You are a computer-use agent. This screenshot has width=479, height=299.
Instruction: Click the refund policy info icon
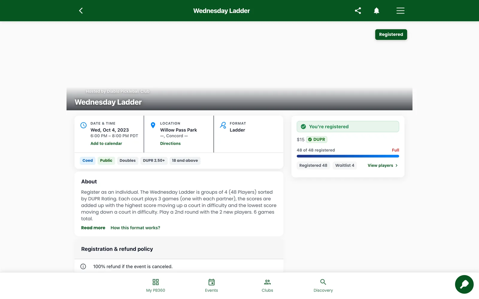click(x=83, y=266)
